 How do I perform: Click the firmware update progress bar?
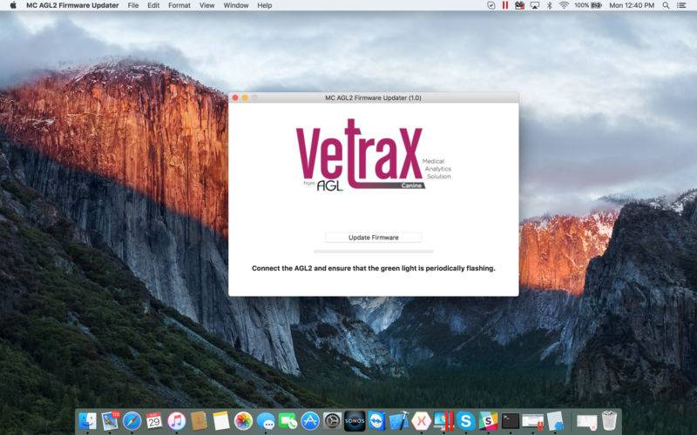point(374,251)
